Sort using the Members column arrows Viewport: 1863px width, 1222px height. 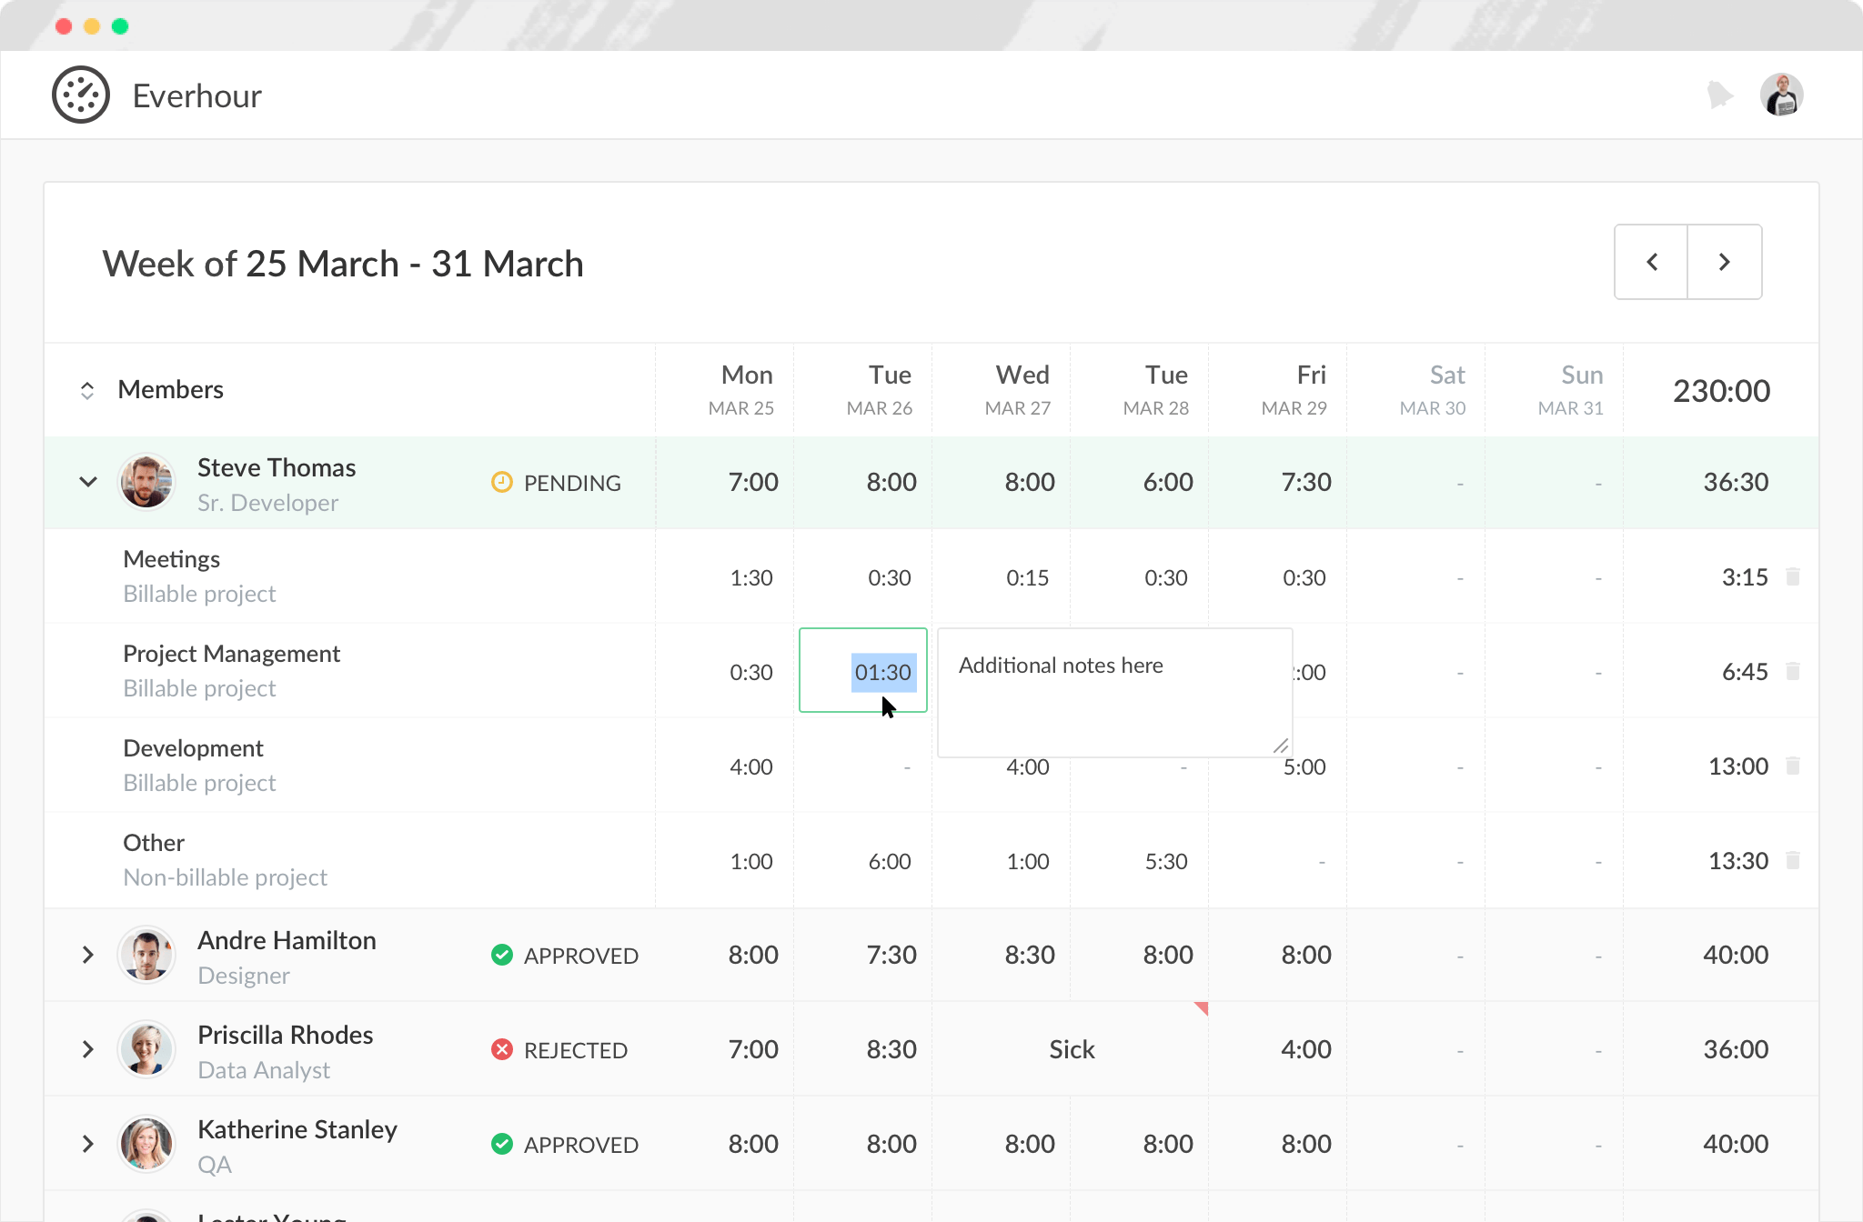[87, 390]
